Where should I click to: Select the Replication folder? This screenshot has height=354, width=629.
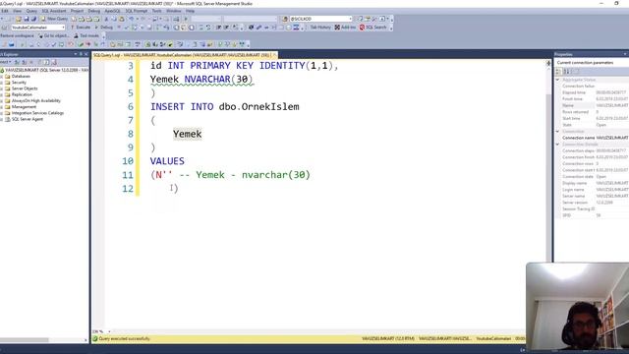coord(22,94)
